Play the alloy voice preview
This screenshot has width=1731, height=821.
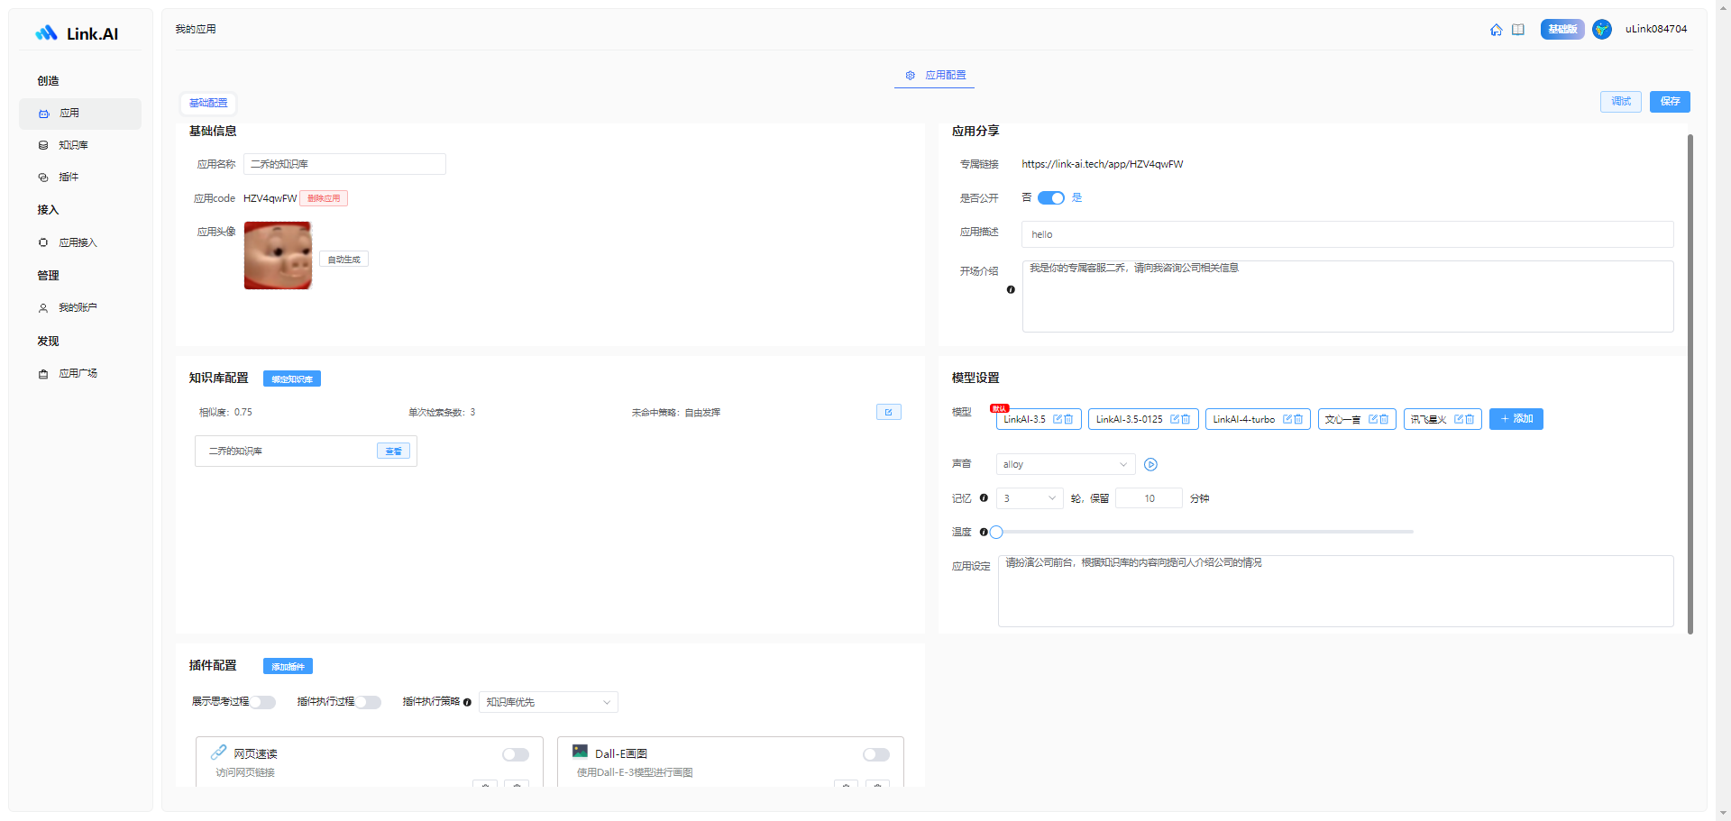[x=1150, y=465]
